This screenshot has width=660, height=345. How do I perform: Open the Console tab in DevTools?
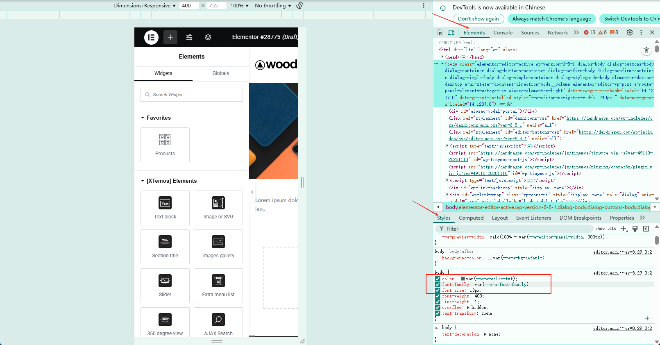[x=503, y=33]
